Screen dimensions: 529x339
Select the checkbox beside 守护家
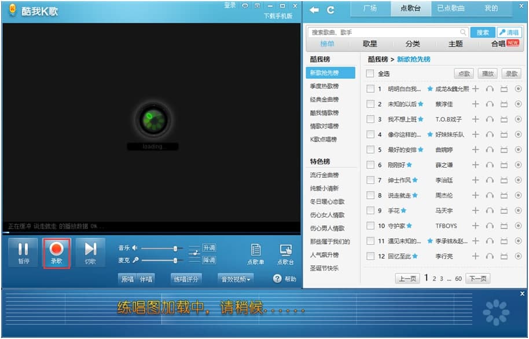(370, 225)
